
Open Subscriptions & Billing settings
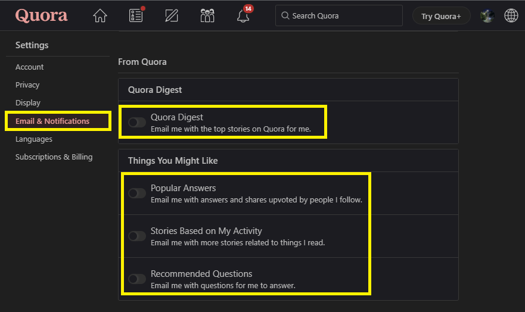[x=54, y=157]
